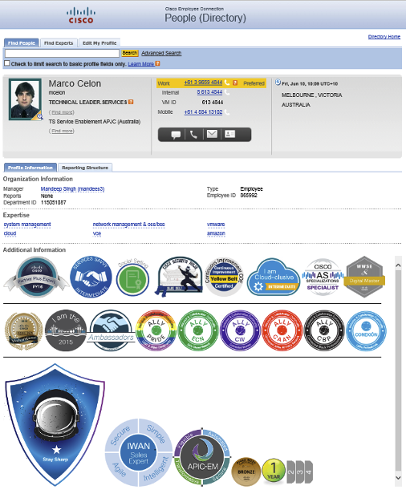406x502 pixels.
Task: Click the red Ally CAAN badge
Action: coord(282,330)
